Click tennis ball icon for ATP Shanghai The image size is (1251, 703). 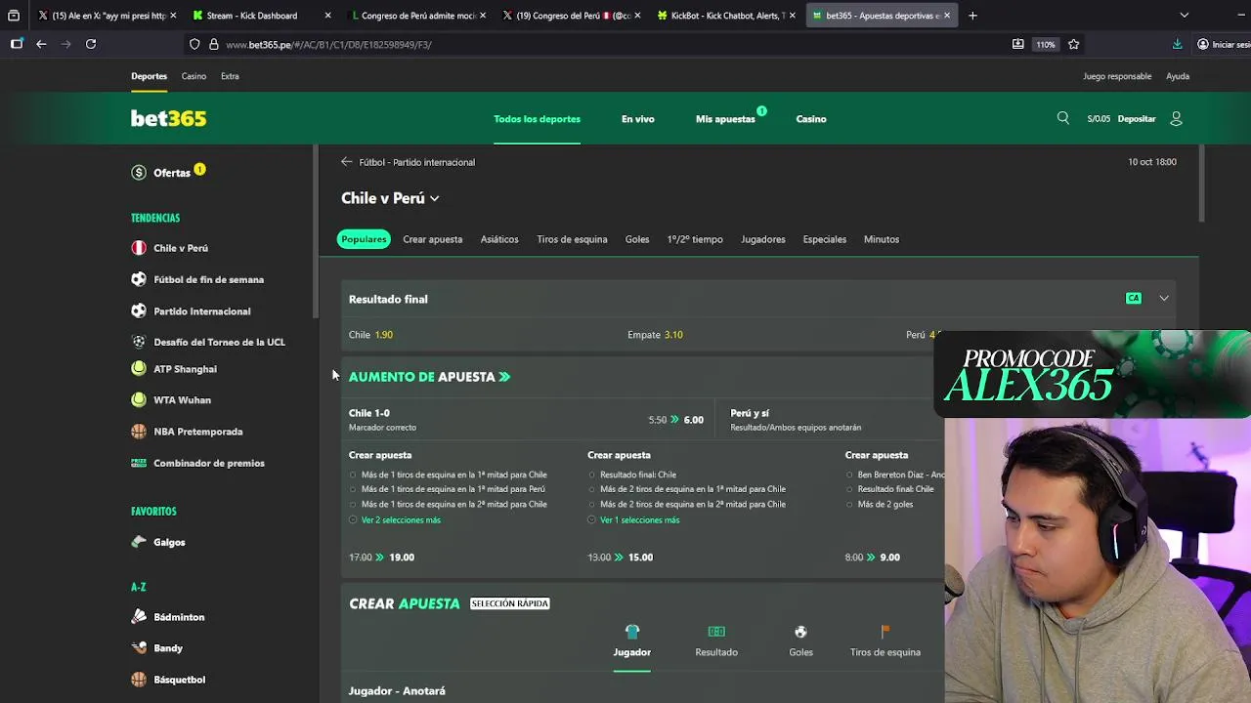click(x=139, y=368)
